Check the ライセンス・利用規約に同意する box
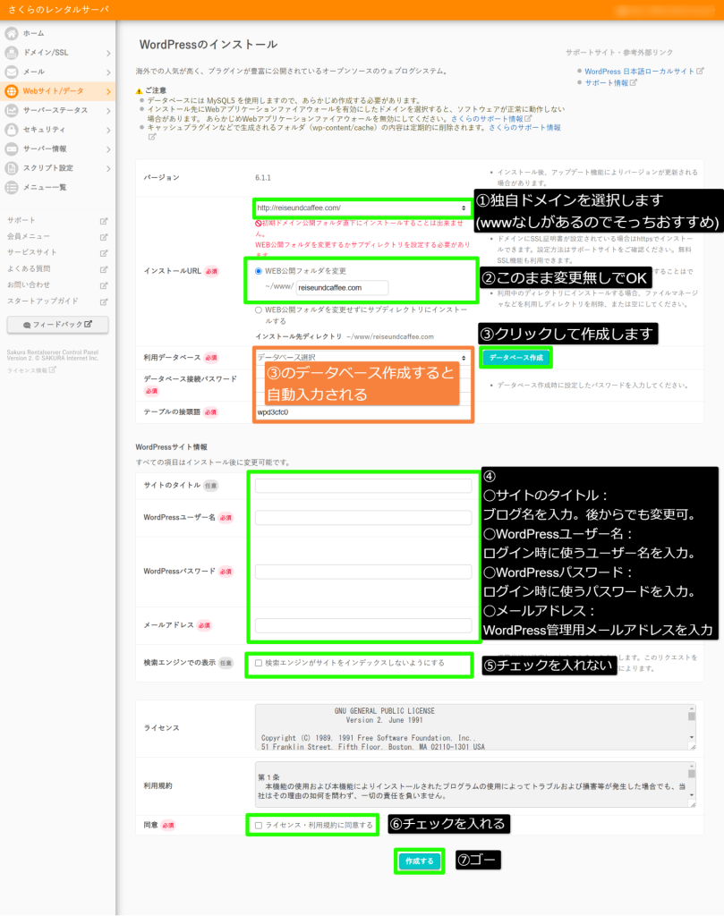 point(259,826)
